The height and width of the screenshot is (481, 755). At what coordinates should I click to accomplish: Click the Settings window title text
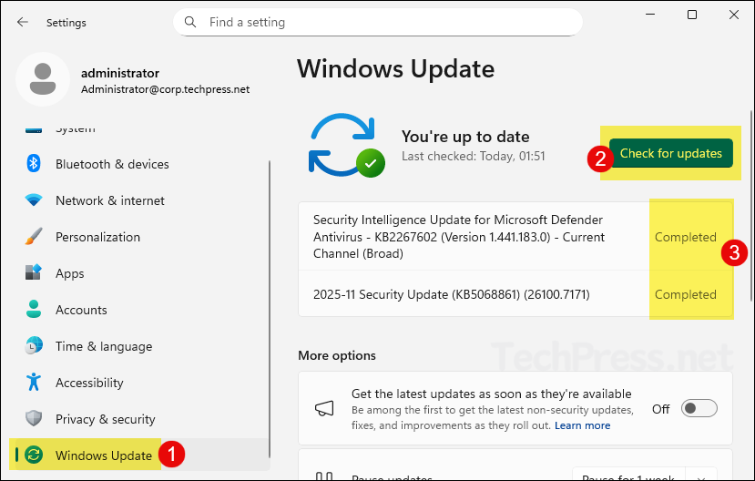coord(66,23)
